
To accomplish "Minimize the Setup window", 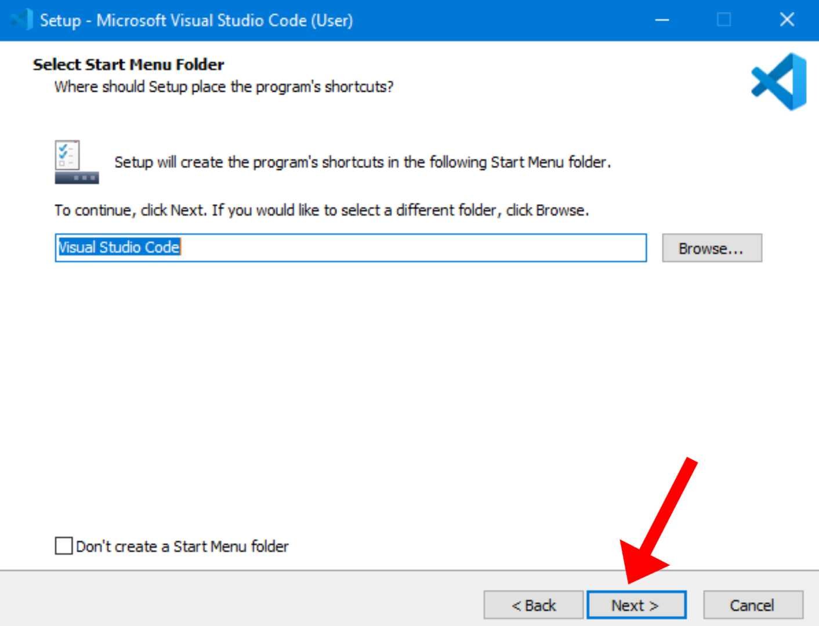I will (662, 20).
